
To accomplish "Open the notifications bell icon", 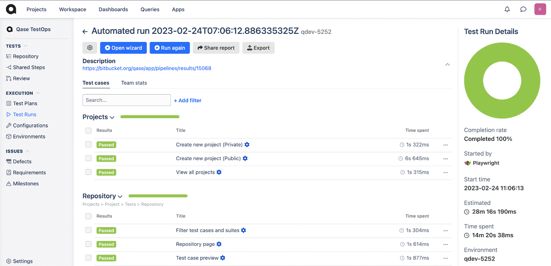I will tap(507, 9).
